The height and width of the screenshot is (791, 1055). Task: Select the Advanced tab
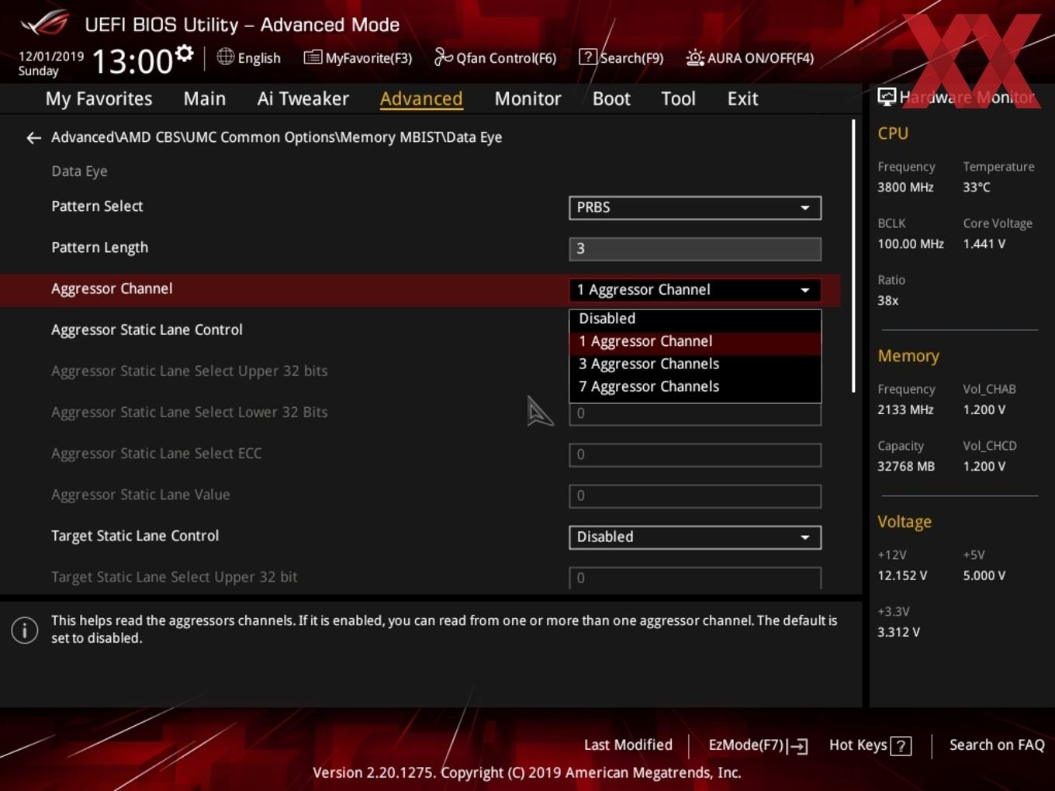click(x=421, y=98)
